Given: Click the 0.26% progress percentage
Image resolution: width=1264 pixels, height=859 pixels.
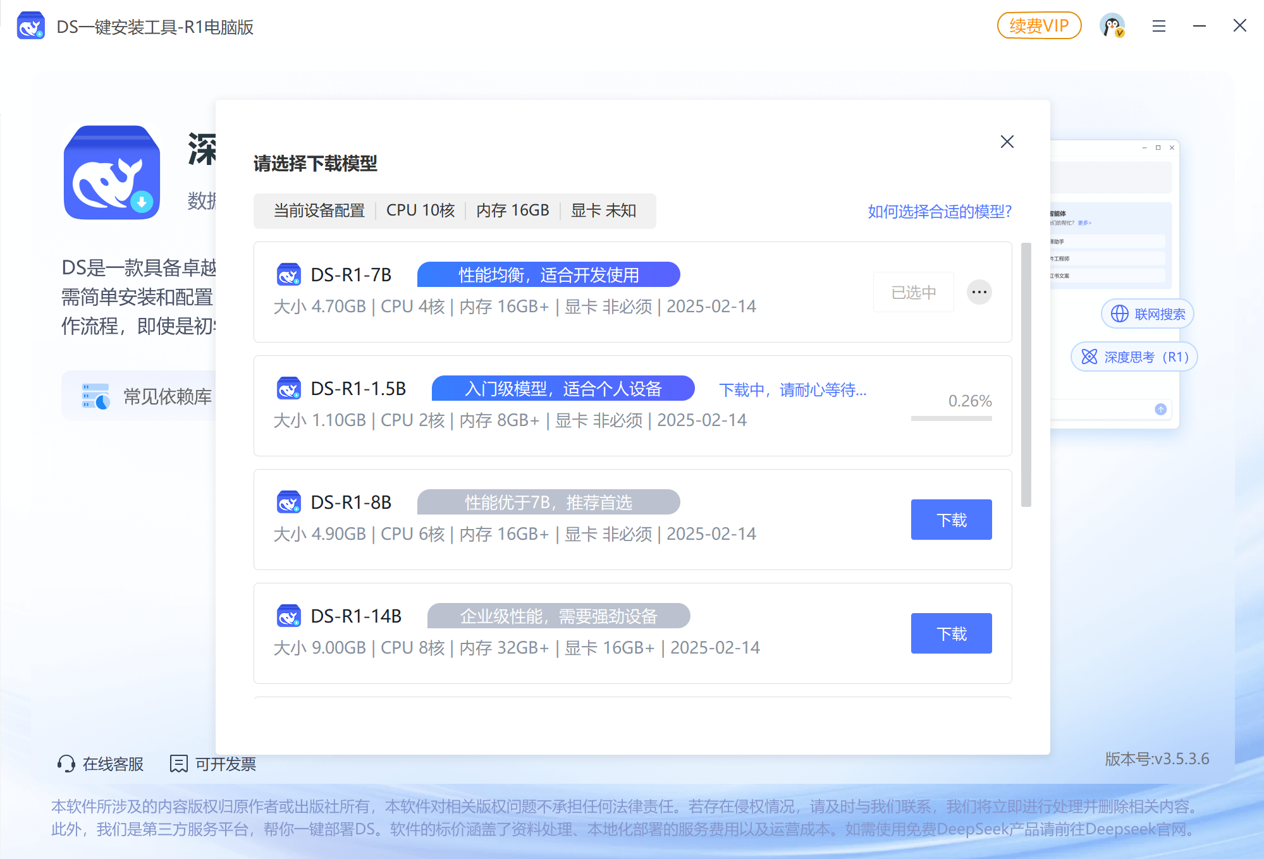Looking at the screenshot, I should point(970,401).
